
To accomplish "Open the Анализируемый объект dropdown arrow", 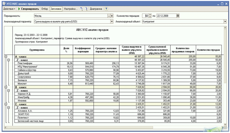I will coord(225,21).
